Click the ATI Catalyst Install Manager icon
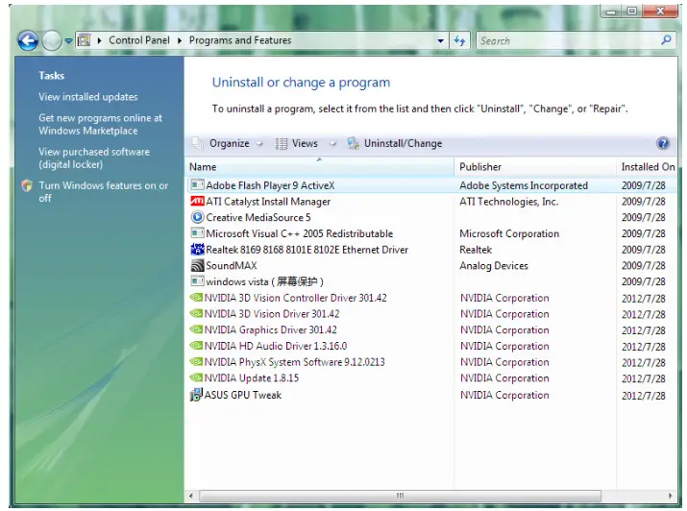The height and width of the screenshot is (511, 687). [197, 202]
